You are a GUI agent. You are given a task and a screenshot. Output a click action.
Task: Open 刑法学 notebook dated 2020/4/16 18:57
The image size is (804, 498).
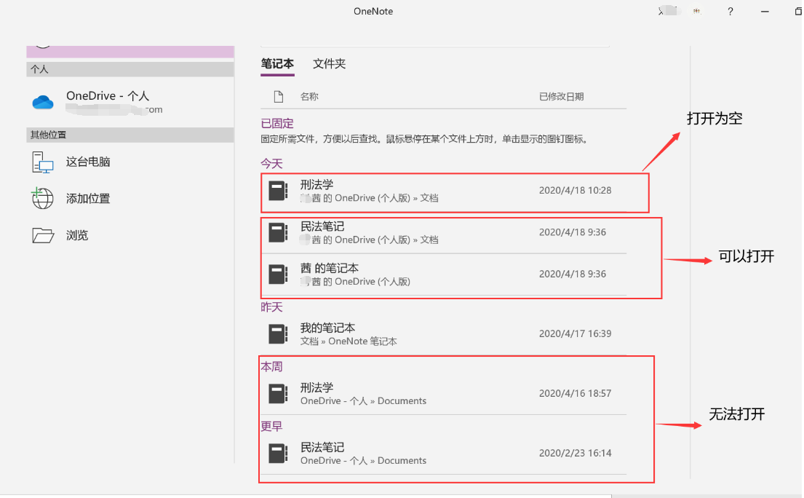(x=444, y=394)
